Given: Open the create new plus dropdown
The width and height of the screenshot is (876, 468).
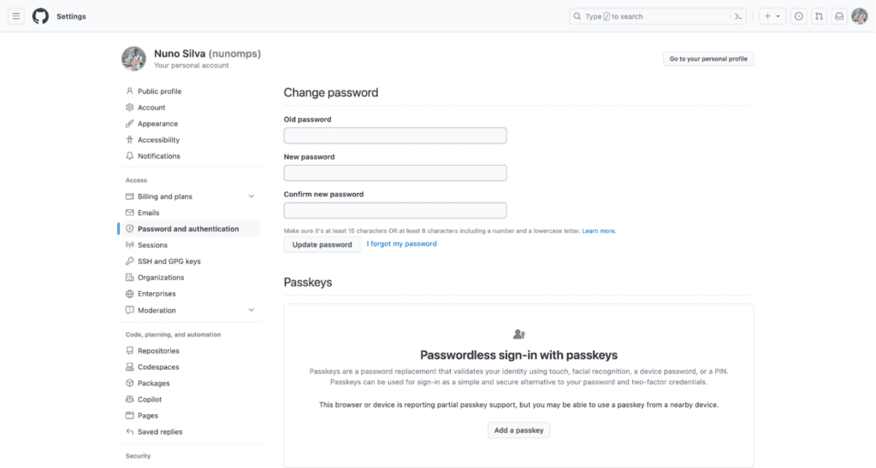Looking at the screenshot, I should (772, 16).
